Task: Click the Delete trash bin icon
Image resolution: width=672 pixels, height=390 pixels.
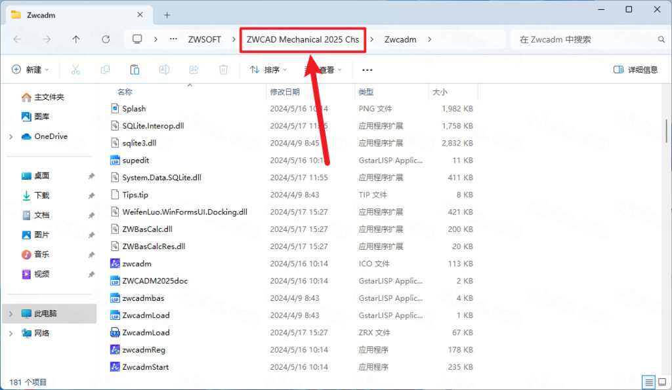Action: (223, 69)
